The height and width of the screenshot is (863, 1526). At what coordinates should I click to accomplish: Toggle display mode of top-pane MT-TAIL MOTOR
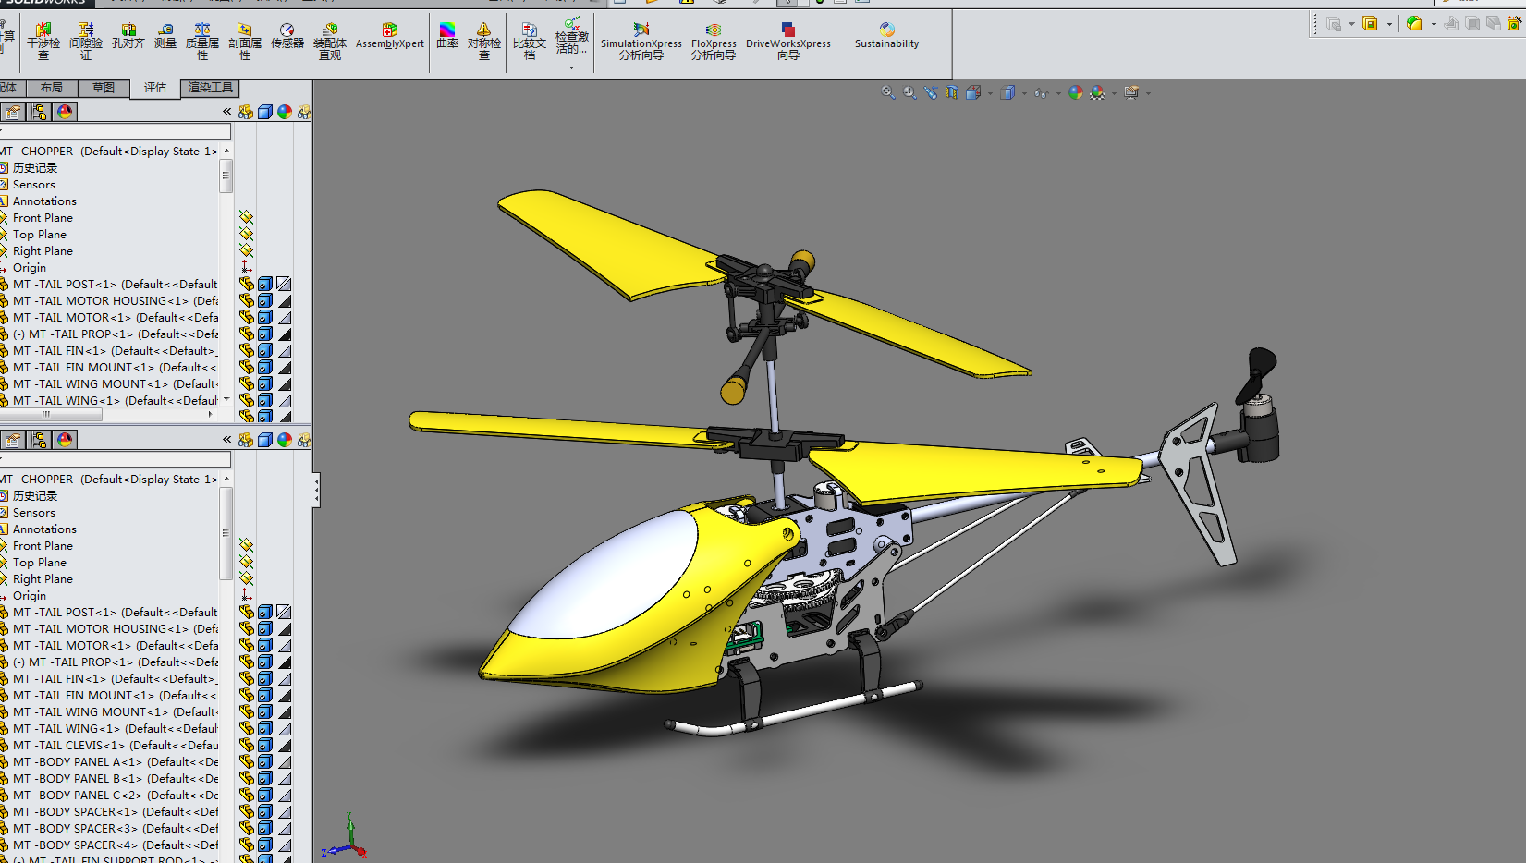click(265, 317)
